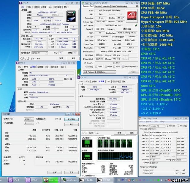This screenshot has height=183, width=190.
Task: Click the physical memory usage history graph
Action: tap(115, 156)
